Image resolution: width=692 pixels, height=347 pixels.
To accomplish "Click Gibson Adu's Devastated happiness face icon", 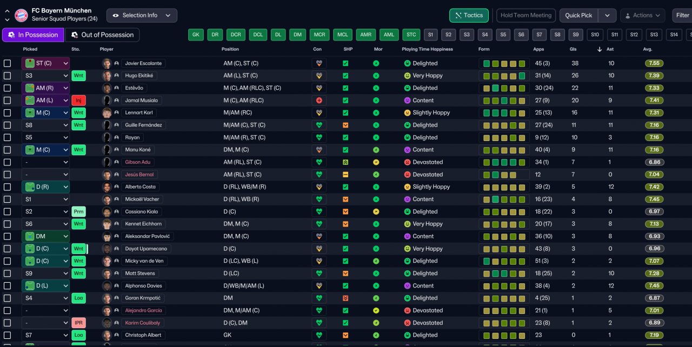I will (407, 162).
